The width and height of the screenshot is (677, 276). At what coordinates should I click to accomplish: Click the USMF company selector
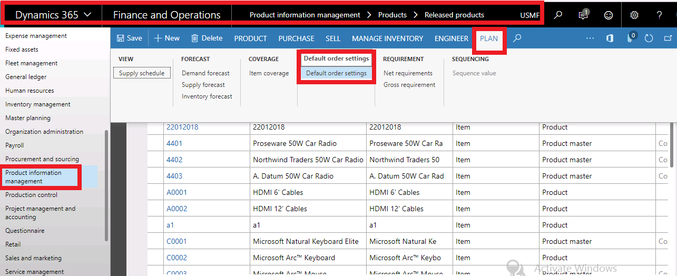[x=530, y=15]
